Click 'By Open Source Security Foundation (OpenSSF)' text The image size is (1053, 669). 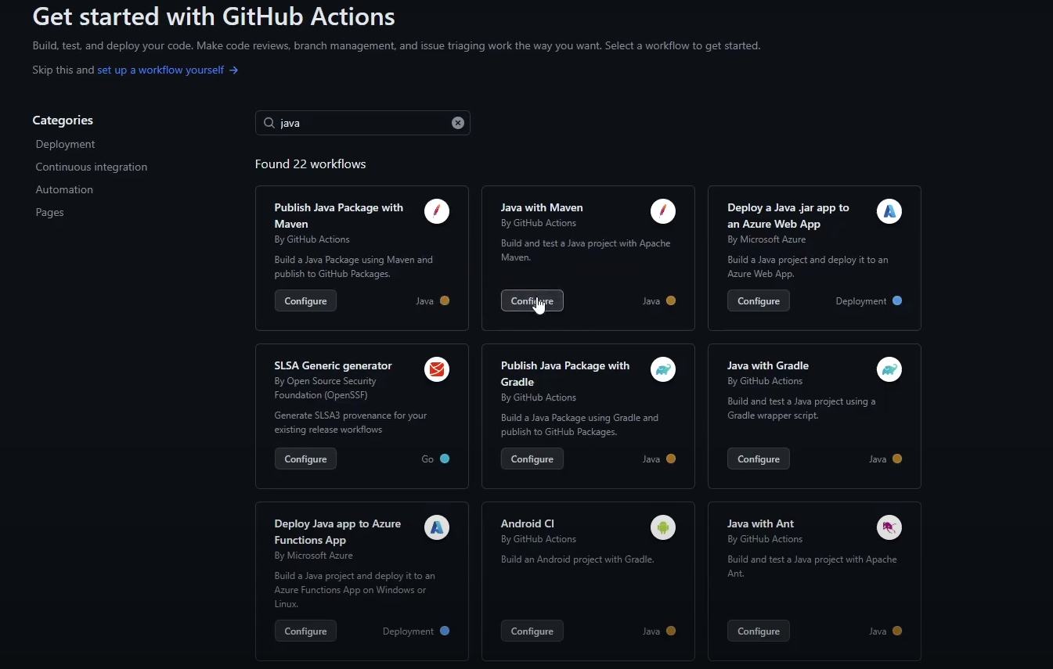(x=325, y=388)
